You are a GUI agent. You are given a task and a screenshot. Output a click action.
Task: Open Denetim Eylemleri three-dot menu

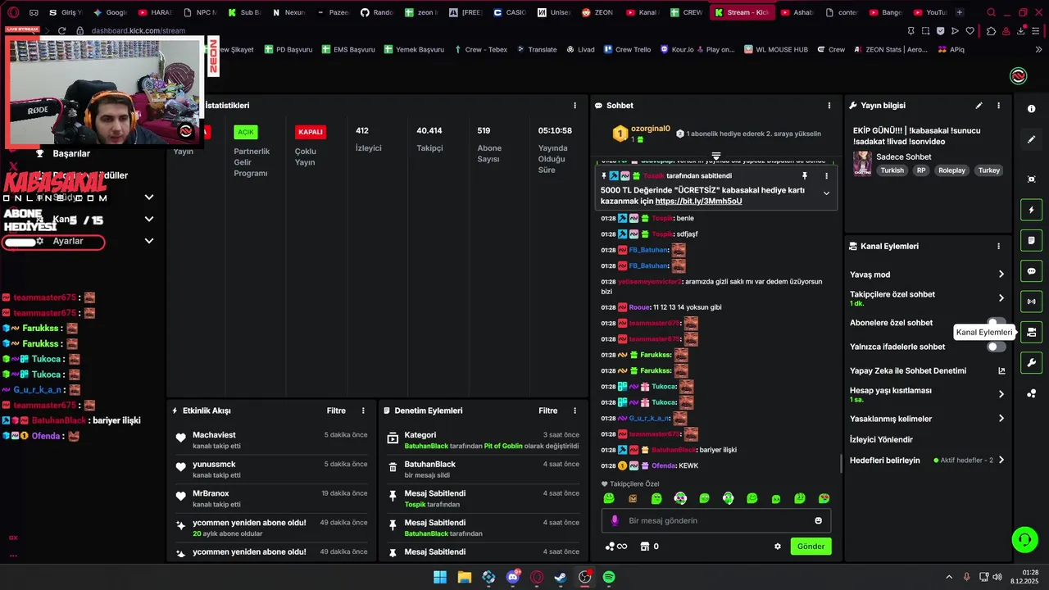point(574,411)
